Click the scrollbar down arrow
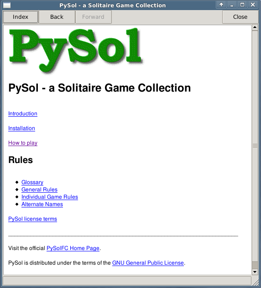Screen dimensions: 261x288 click(x=255, y=272)
